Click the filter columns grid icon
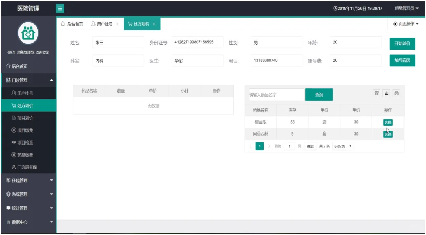The width and height of the screenshot is (426, 235). click(377, 93)
